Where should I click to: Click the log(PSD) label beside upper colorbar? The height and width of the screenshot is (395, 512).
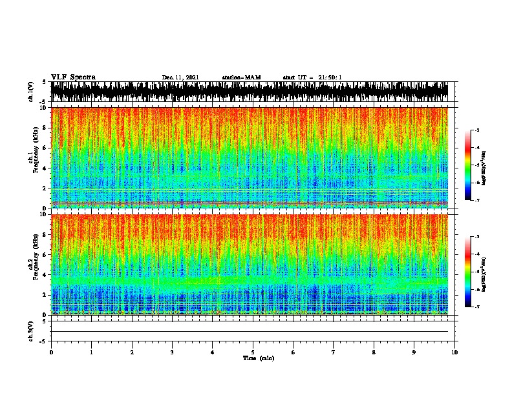pyautogui.click(x=484, y=168)
